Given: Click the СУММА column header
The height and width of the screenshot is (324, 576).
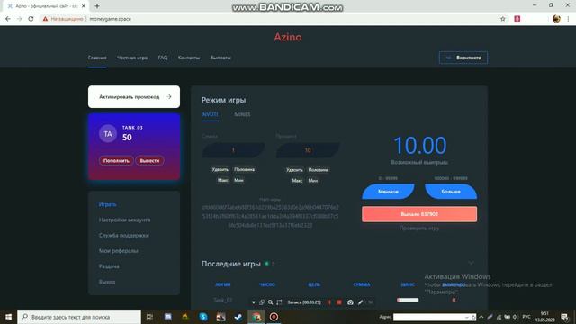Looking at the screenshot, I should click(x=362, y=284).
